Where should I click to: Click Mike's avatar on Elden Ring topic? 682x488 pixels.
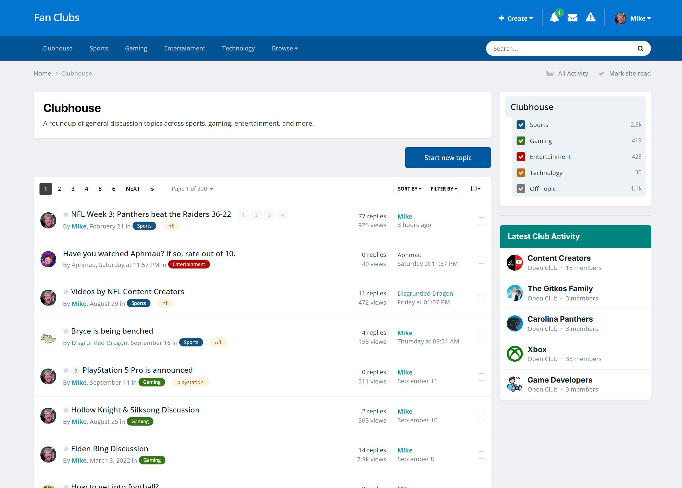click(x=48, y=455)
